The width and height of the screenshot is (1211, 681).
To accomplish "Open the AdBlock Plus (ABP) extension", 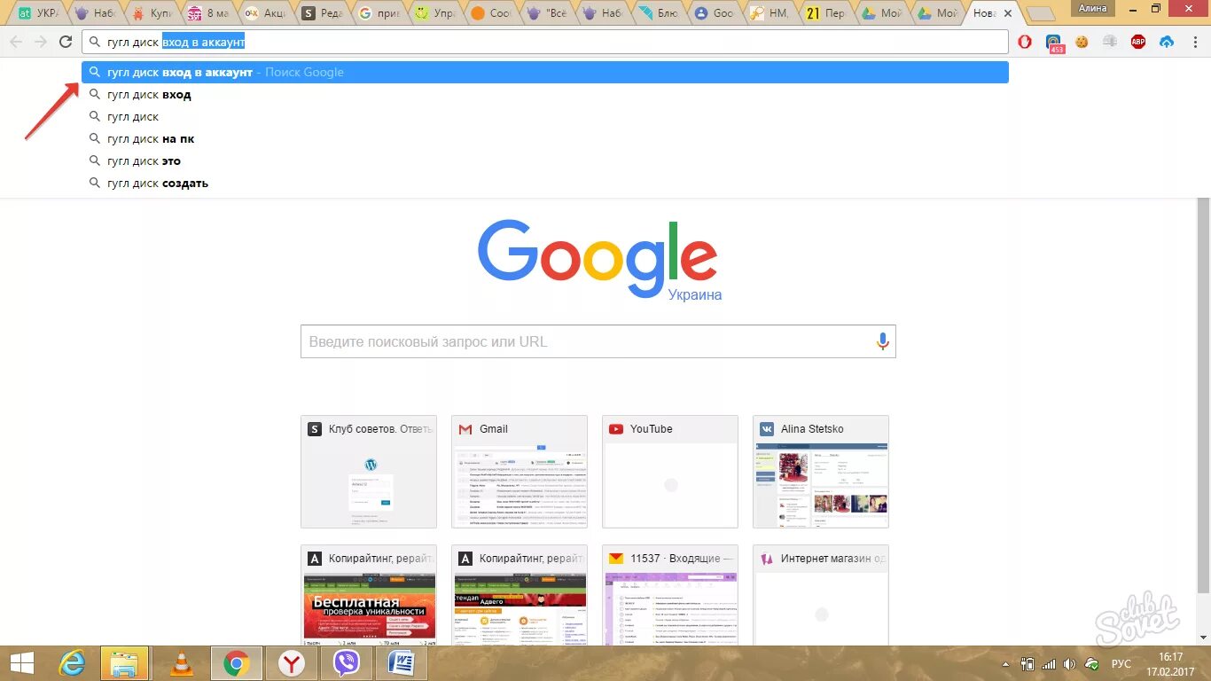I will pos(1138,42).
